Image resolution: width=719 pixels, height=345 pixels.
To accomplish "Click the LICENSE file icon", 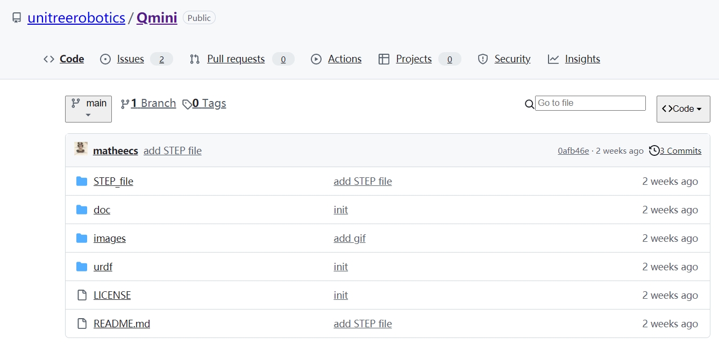I will 82,296.
